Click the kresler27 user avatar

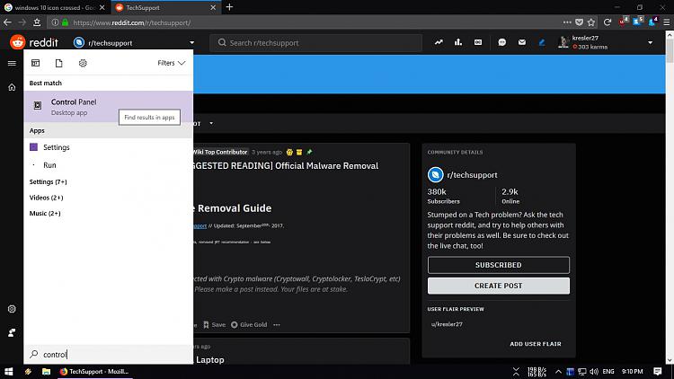(563, 42)
